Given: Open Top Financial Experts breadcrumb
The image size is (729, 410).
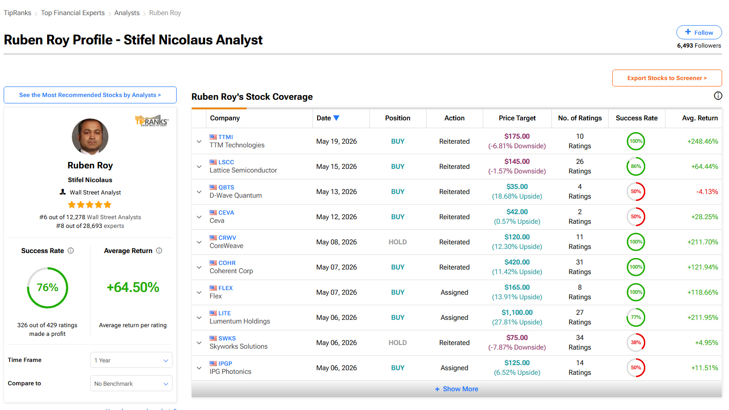Looking at the screenshot, I should coord(73,13).
